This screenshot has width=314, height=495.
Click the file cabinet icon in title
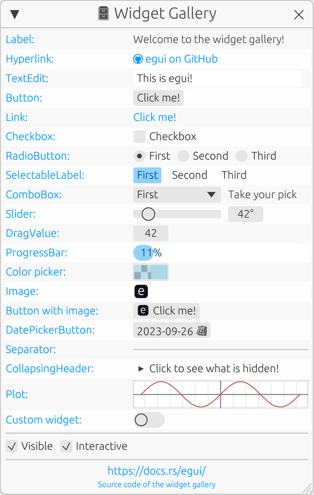(103, 14)
